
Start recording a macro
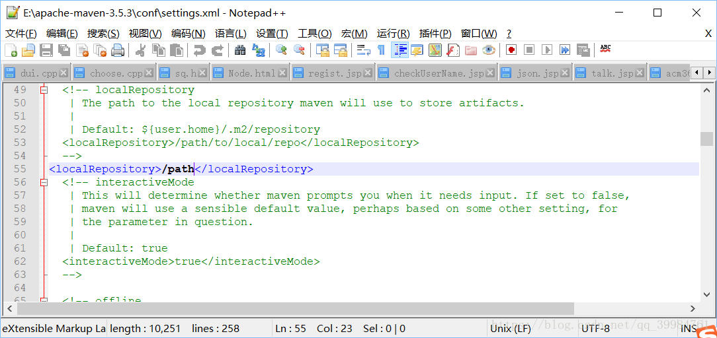[x=511, y=50]
